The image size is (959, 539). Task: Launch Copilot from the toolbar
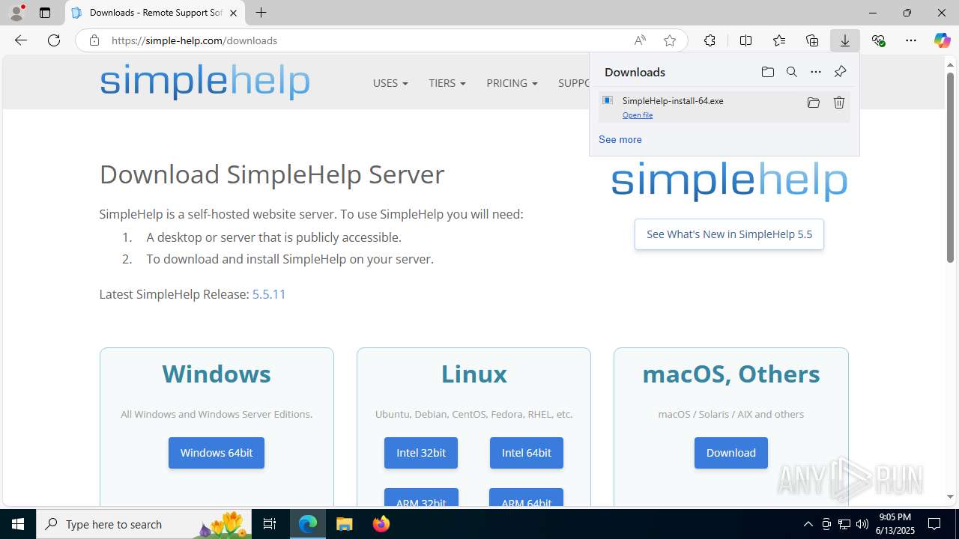pos(942,40)
